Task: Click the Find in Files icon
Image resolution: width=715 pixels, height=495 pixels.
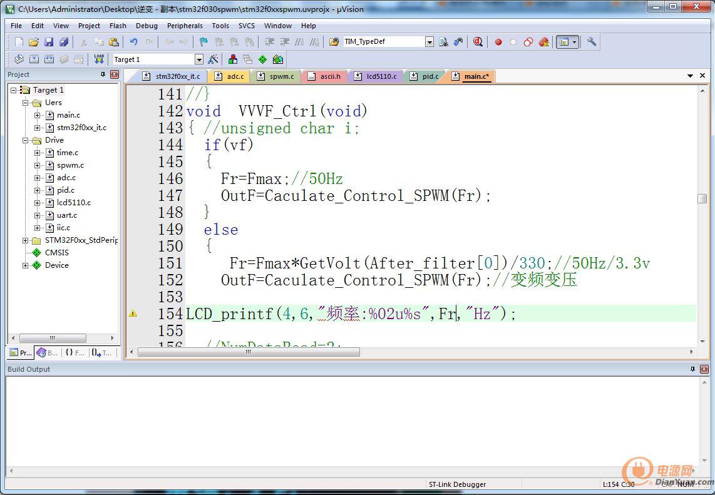Action: click(x=334, y=42)
